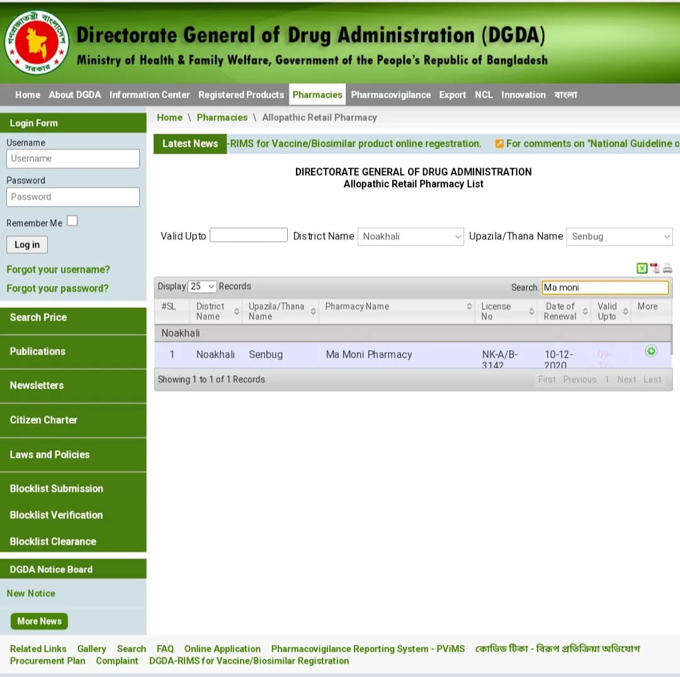
Task: Sort the table by District Name
Action: click(237, 311)
